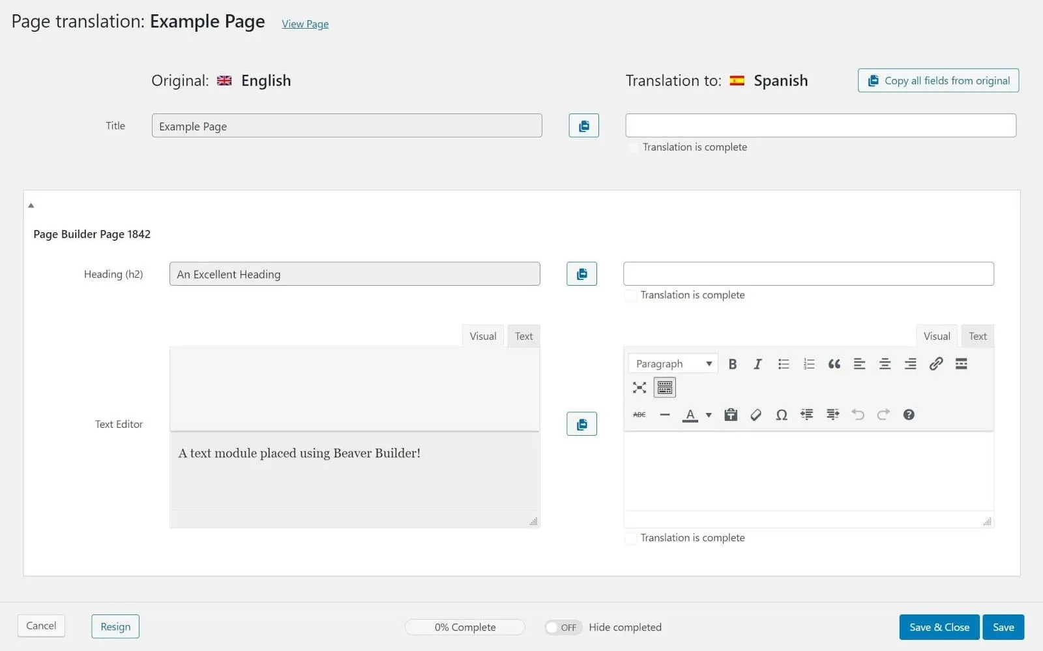Click the original Example Page title field

click(347, 126)
